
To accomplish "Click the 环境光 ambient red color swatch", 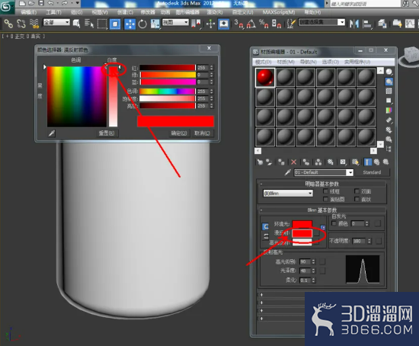I will tap(302, 224).
